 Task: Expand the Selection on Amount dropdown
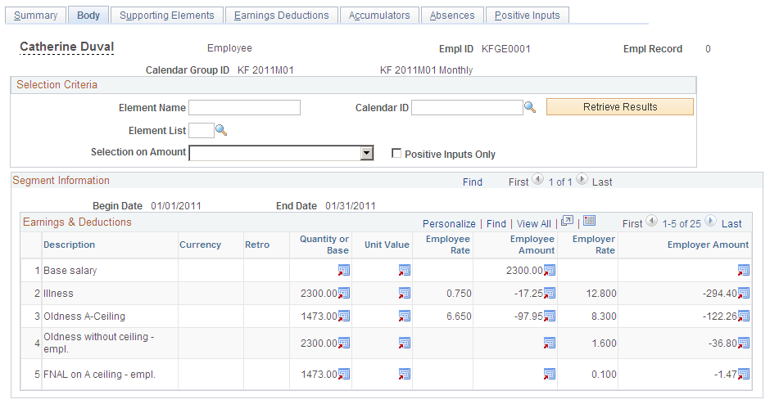point(366,153)
